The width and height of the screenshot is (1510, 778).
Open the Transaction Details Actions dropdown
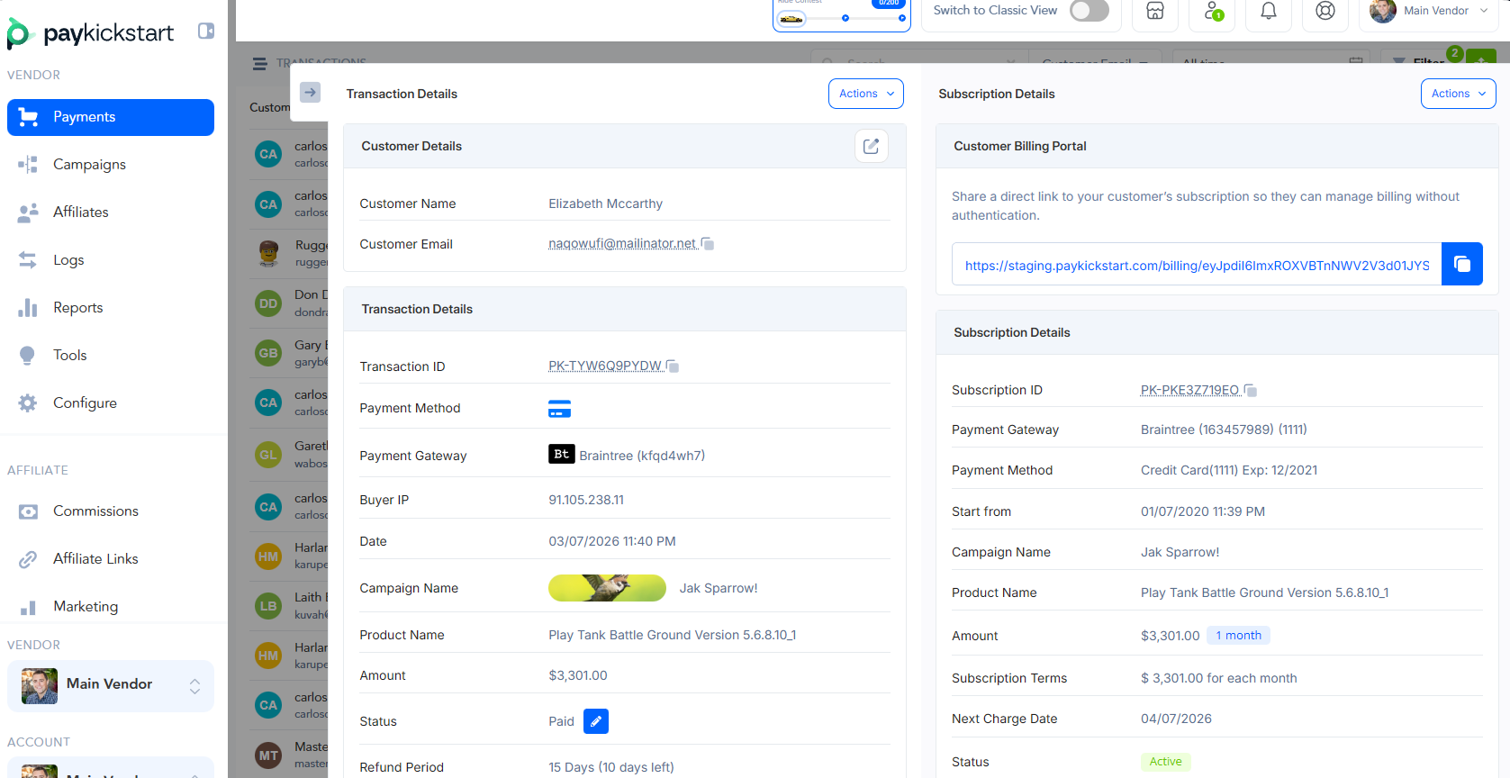(866, 94)
